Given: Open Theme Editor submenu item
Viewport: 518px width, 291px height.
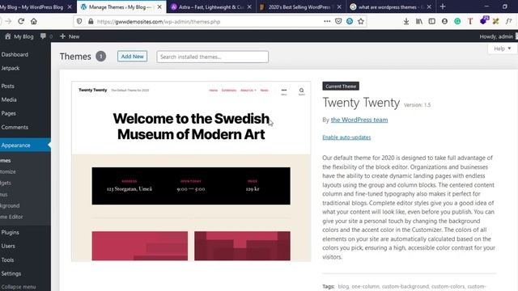Looking at the screenshot, I should [11, 217].
